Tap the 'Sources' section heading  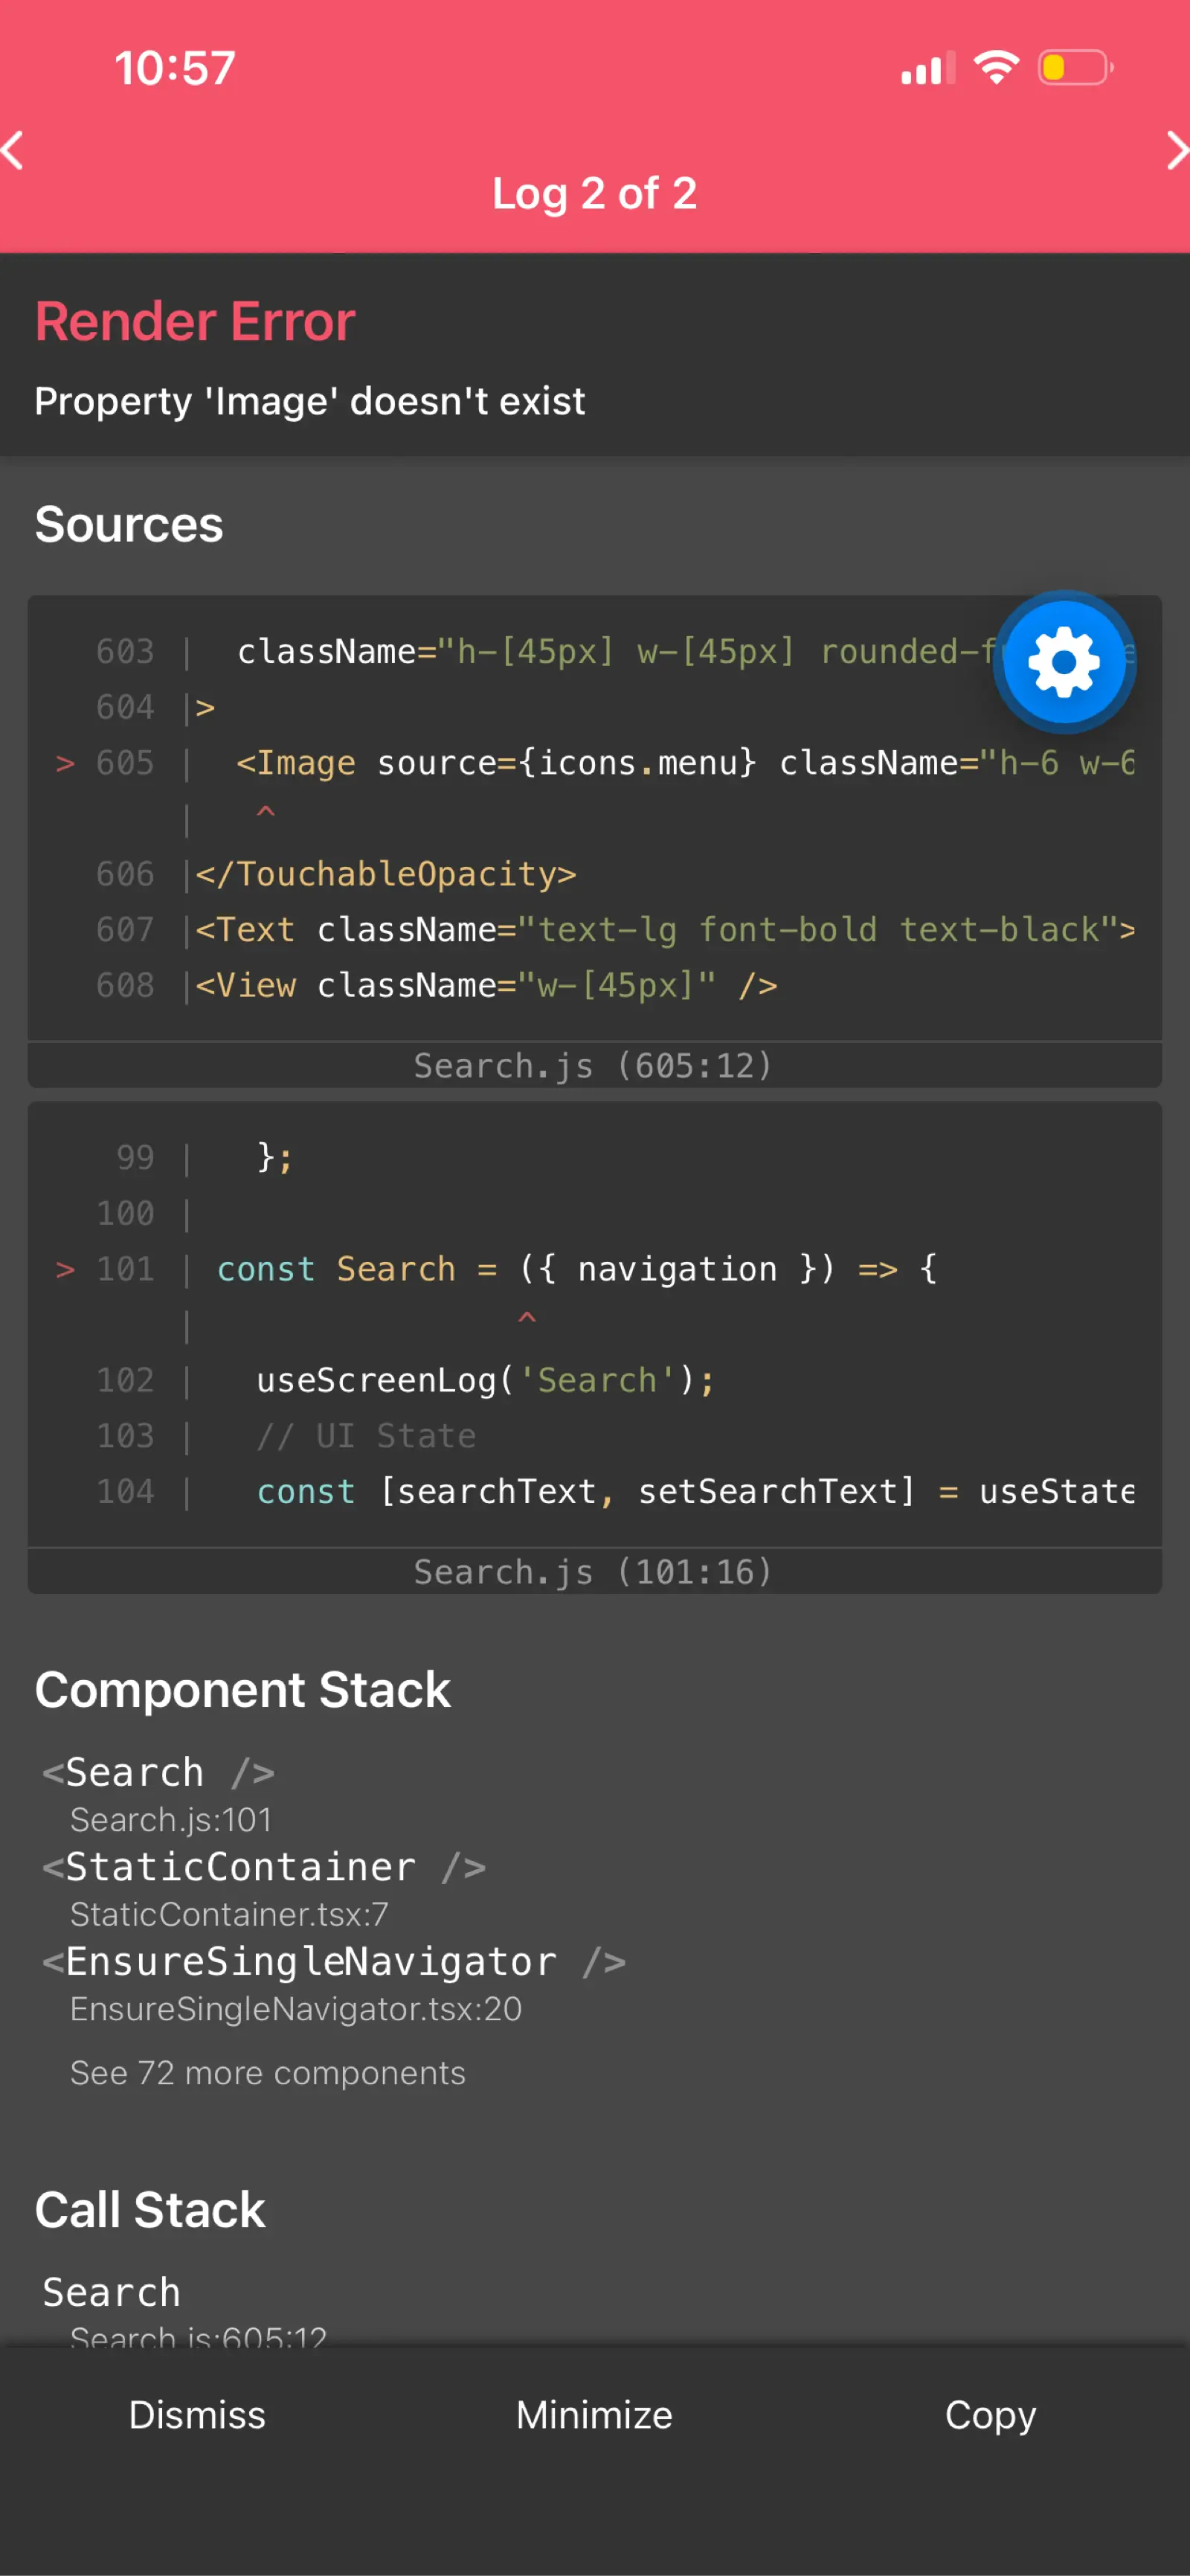[129, 525]
